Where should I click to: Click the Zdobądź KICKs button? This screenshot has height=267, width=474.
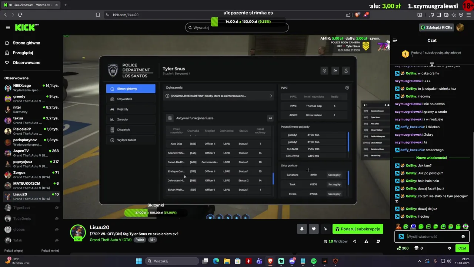tap(436, 27)
